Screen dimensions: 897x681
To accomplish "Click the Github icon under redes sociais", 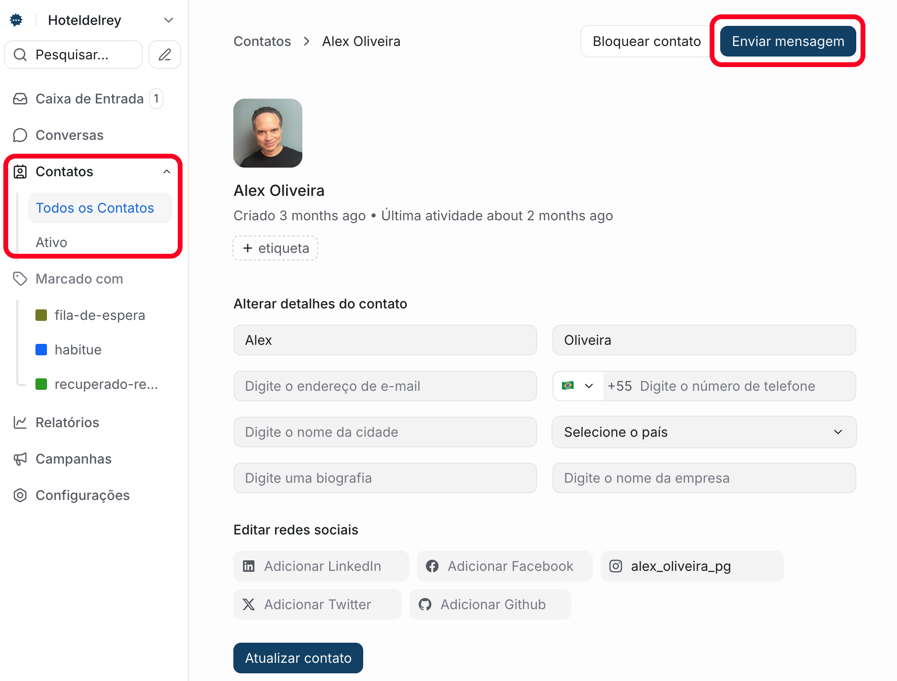I will point(425,604).
